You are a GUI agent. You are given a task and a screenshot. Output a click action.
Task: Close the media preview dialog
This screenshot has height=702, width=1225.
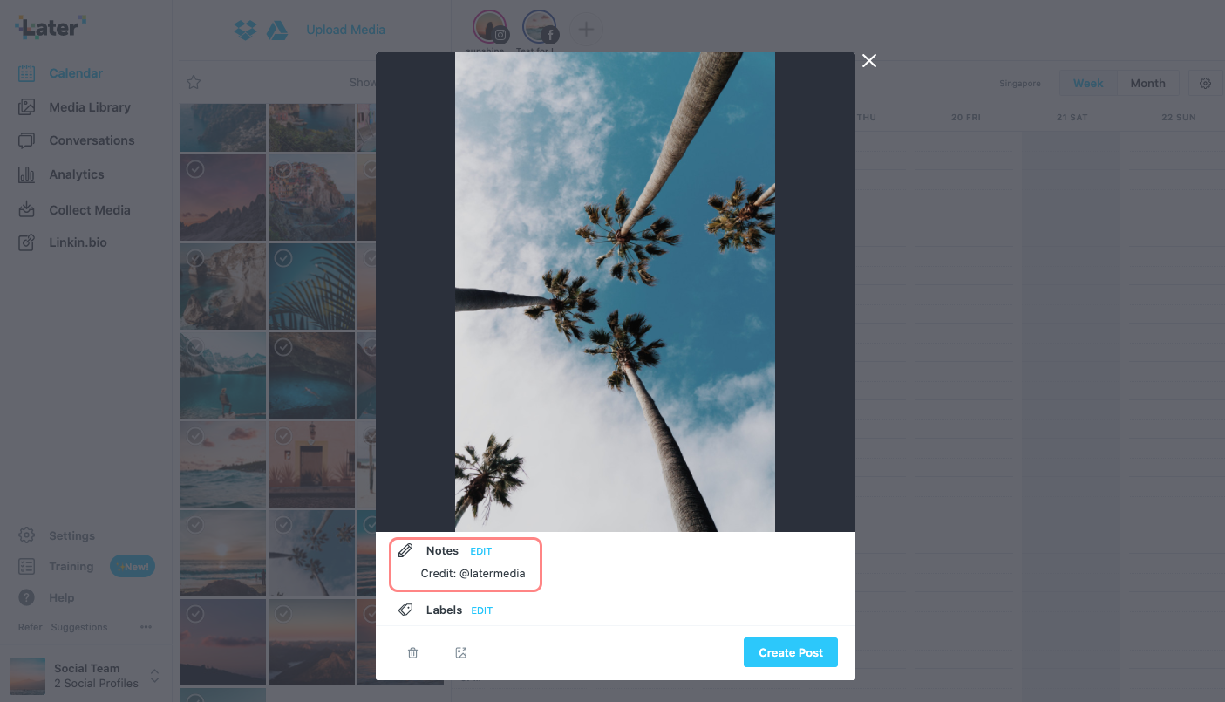[x=869, y=60]
